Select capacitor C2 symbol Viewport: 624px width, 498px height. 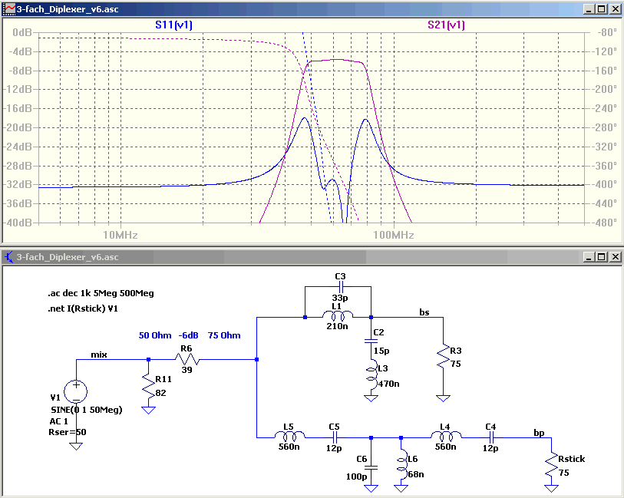(371, 341)
